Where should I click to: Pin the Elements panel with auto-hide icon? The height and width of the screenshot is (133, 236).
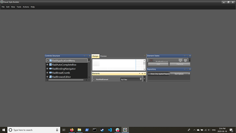pyautogui.click(x=142, y=74)
